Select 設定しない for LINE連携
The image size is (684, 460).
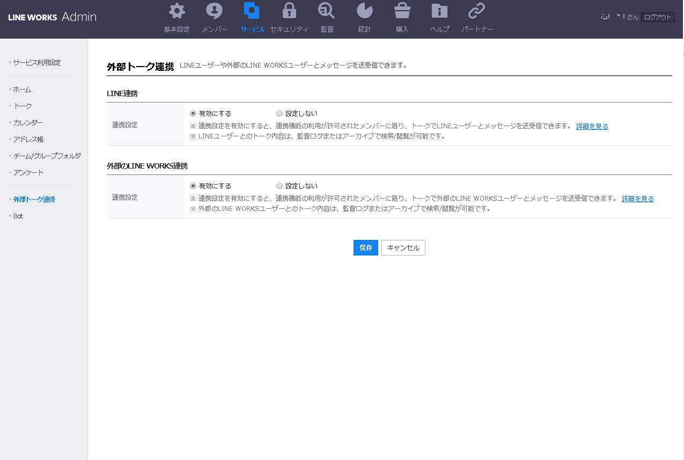pos(280,113)
